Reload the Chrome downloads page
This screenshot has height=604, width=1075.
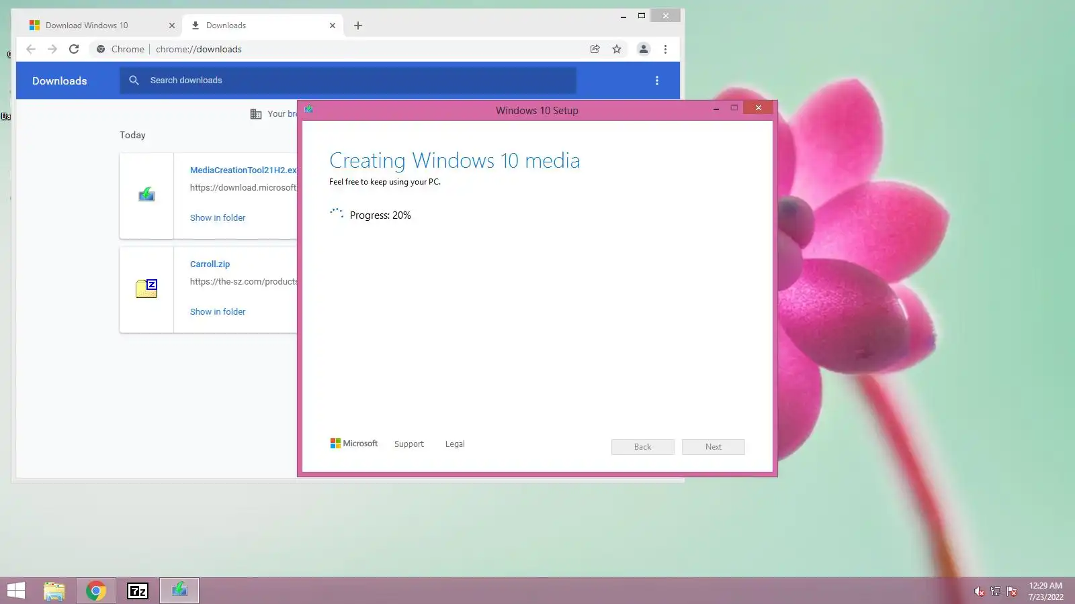pos(74,49)
